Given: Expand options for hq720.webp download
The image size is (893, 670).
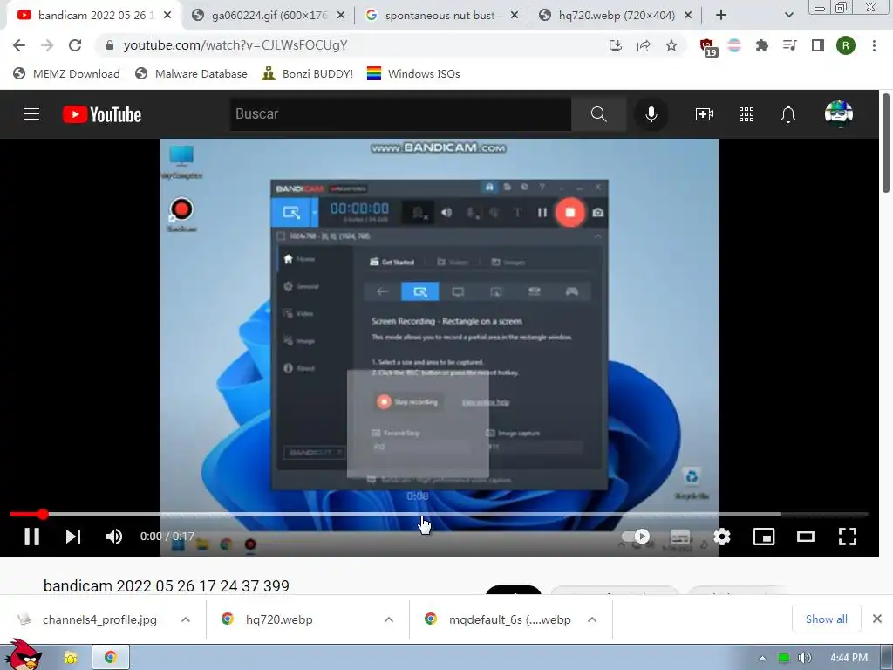Looking at the screenshot, I should coord(388,619).
